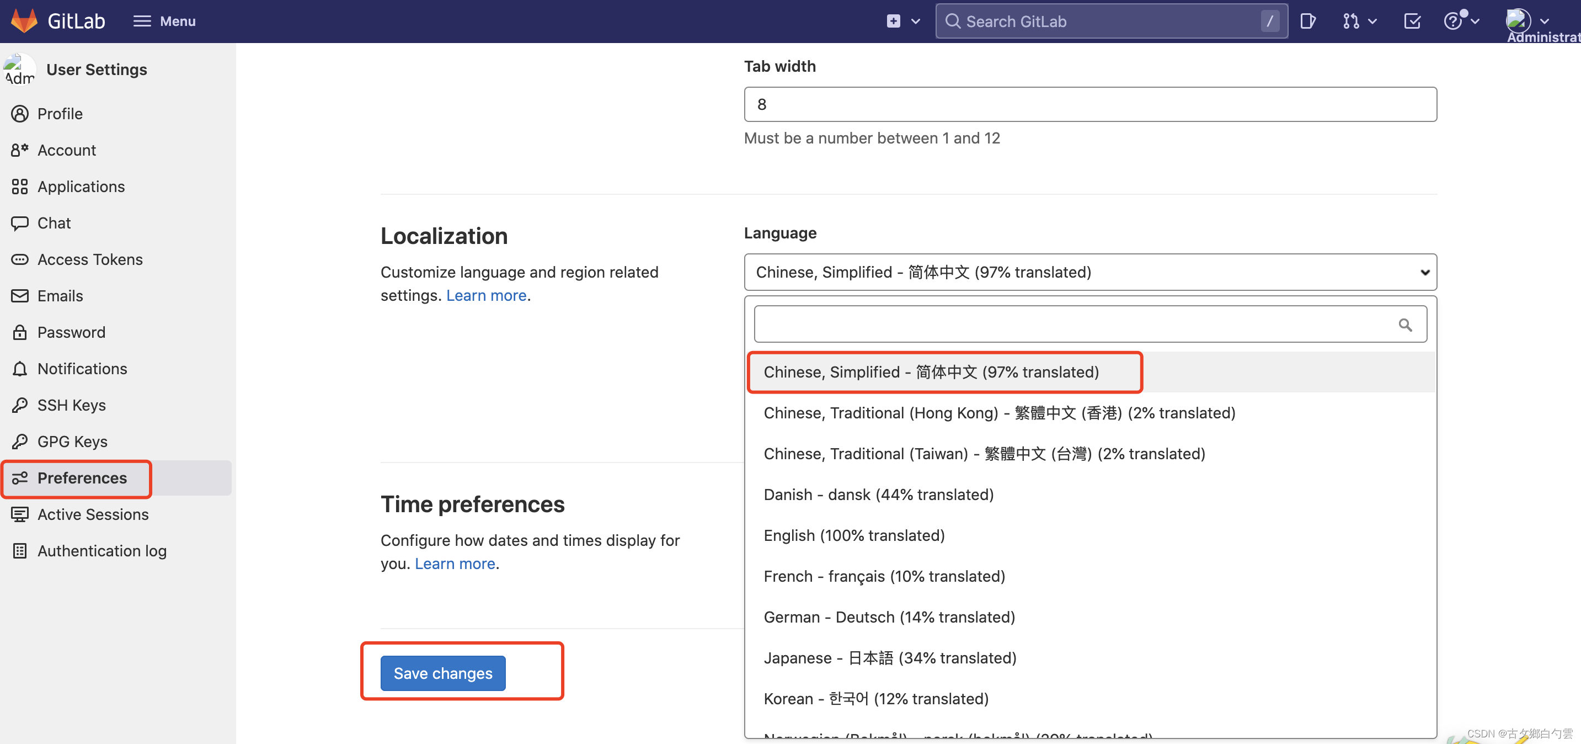Screen dimensions: 1581x744
Task: Focus the Search GitLab box
Action: tap(1111, 22)
